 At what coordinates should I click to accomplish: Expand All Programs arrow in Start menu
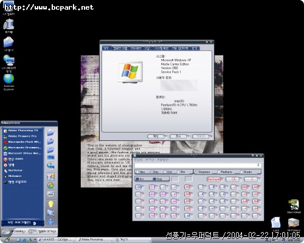point(35,223)
